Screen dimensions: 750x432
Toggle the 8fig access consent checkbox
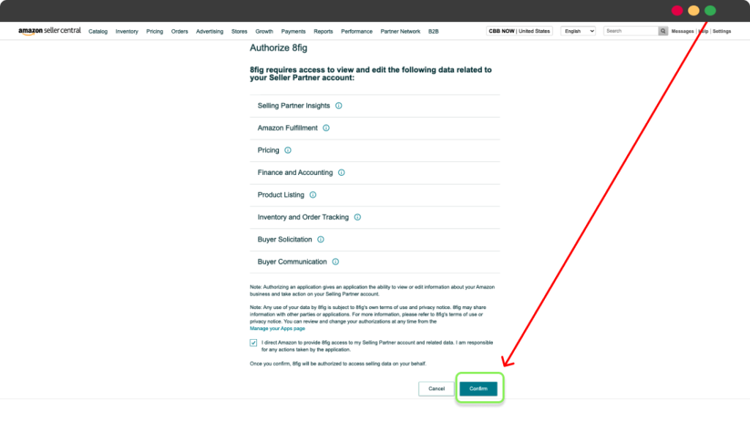253,343
